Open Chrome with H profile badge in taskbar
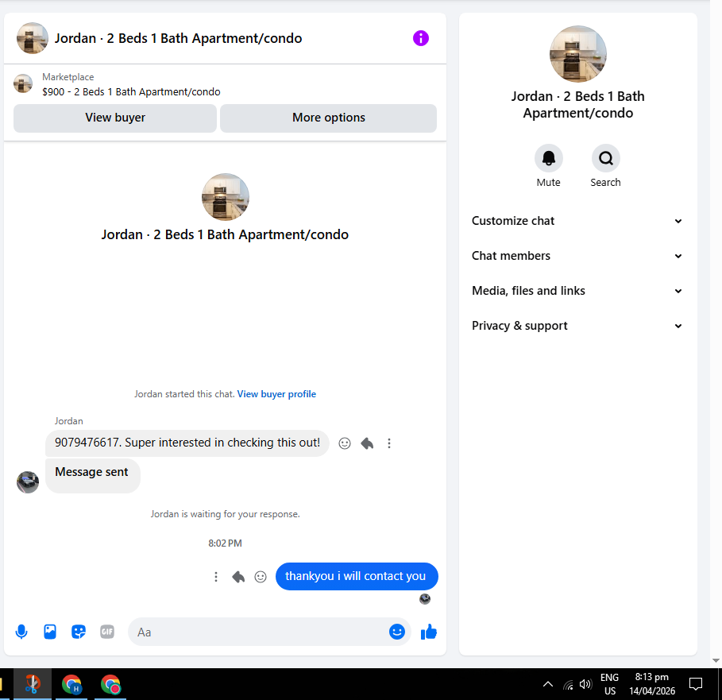Image resolution: width=722 pixels, height=700 pixels. (71, 684)
